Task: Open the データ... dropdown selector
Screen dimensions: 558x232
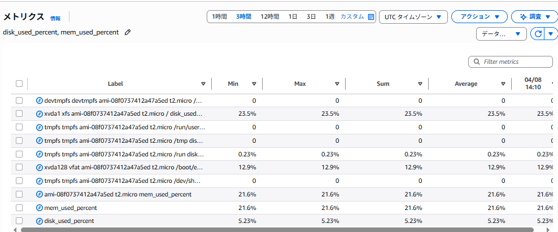Action: coord(502,34)
